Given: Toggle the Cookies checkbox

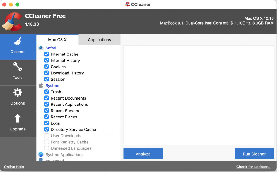Looking at the screenshot, I should coord(47,67).
